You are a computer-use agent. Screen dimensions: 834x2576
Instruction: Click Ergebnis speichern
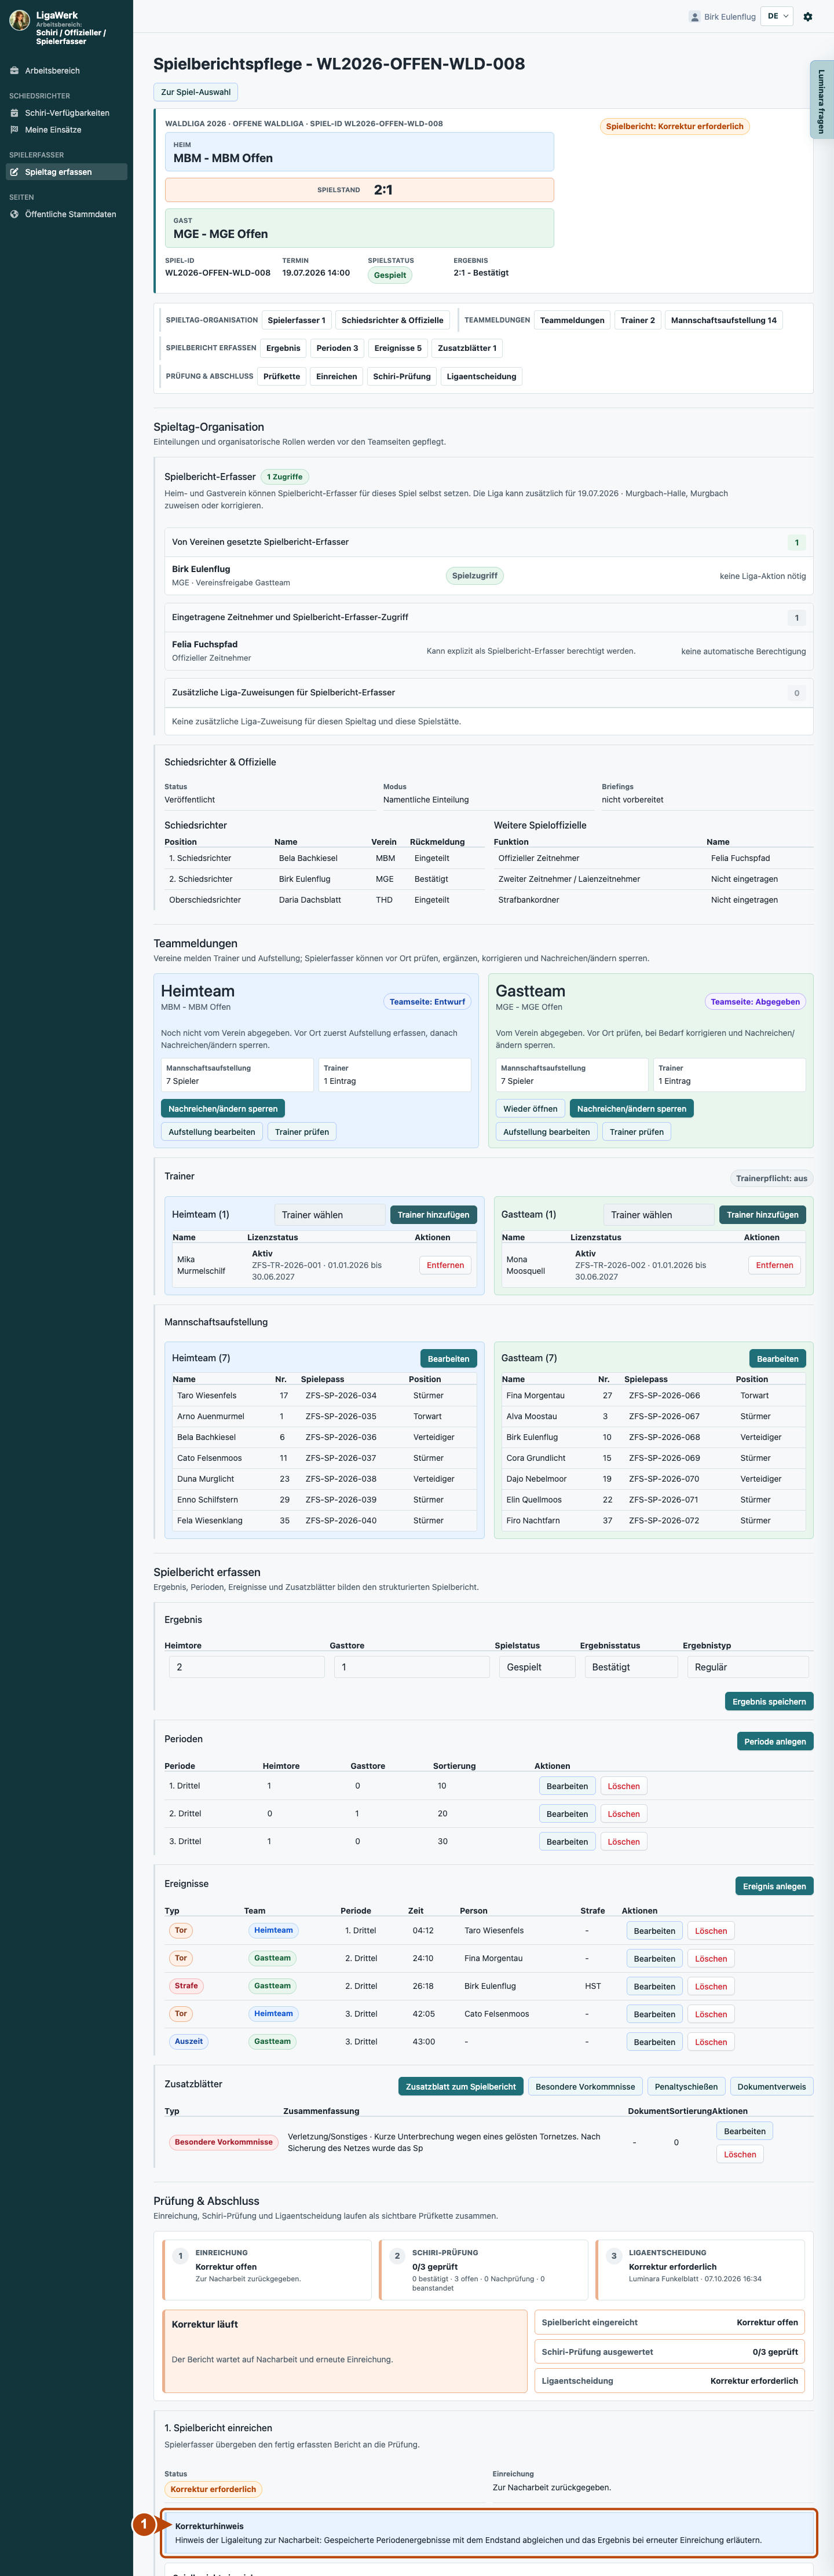pyautogui.click(x=768, y=1701)
